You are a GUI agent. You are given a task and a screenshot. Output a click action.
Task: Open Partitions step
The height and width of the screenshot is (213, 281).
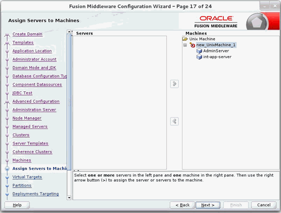(x=22, y=186)
